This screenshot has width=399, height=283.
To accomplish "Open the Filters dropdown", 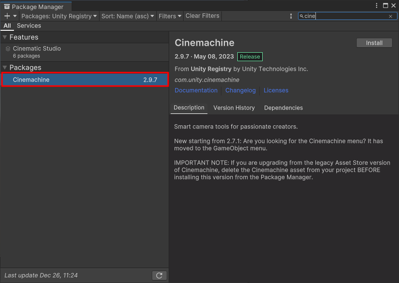I will tap(170, 16).
